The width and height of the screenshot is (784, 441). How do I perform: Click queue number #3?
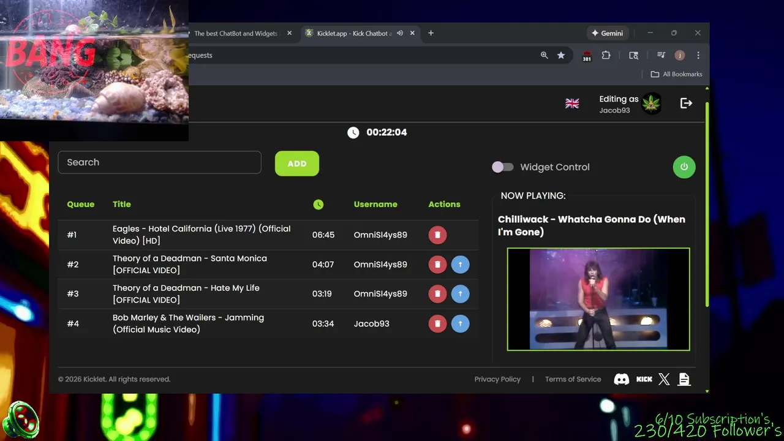[x=73, y=294]
